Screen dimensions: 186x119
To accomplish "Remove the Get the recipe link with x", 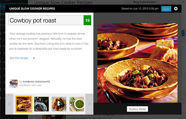I will tap(34, 58).
